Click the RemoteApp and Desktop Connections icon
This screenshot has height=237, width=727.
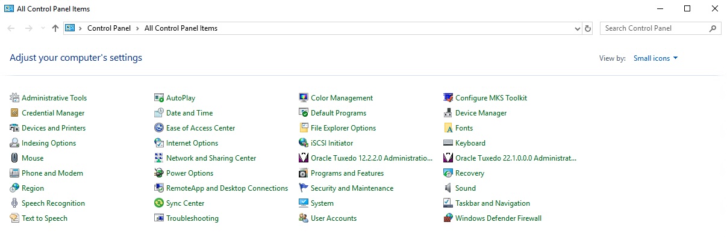click(x=159, y=188)
